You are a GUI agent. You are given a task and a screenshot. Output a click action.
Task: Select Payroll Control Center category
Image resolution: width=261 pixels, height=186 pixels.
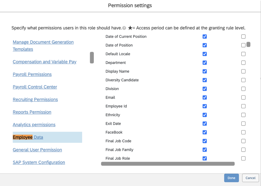click(x=35, y=87)
